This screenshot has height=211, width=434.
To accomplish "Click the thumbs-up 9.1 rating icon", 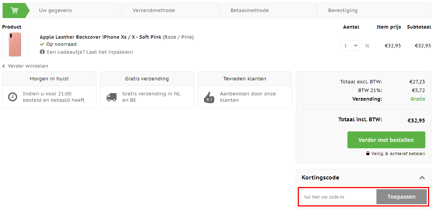I will (x=209, y=98).
